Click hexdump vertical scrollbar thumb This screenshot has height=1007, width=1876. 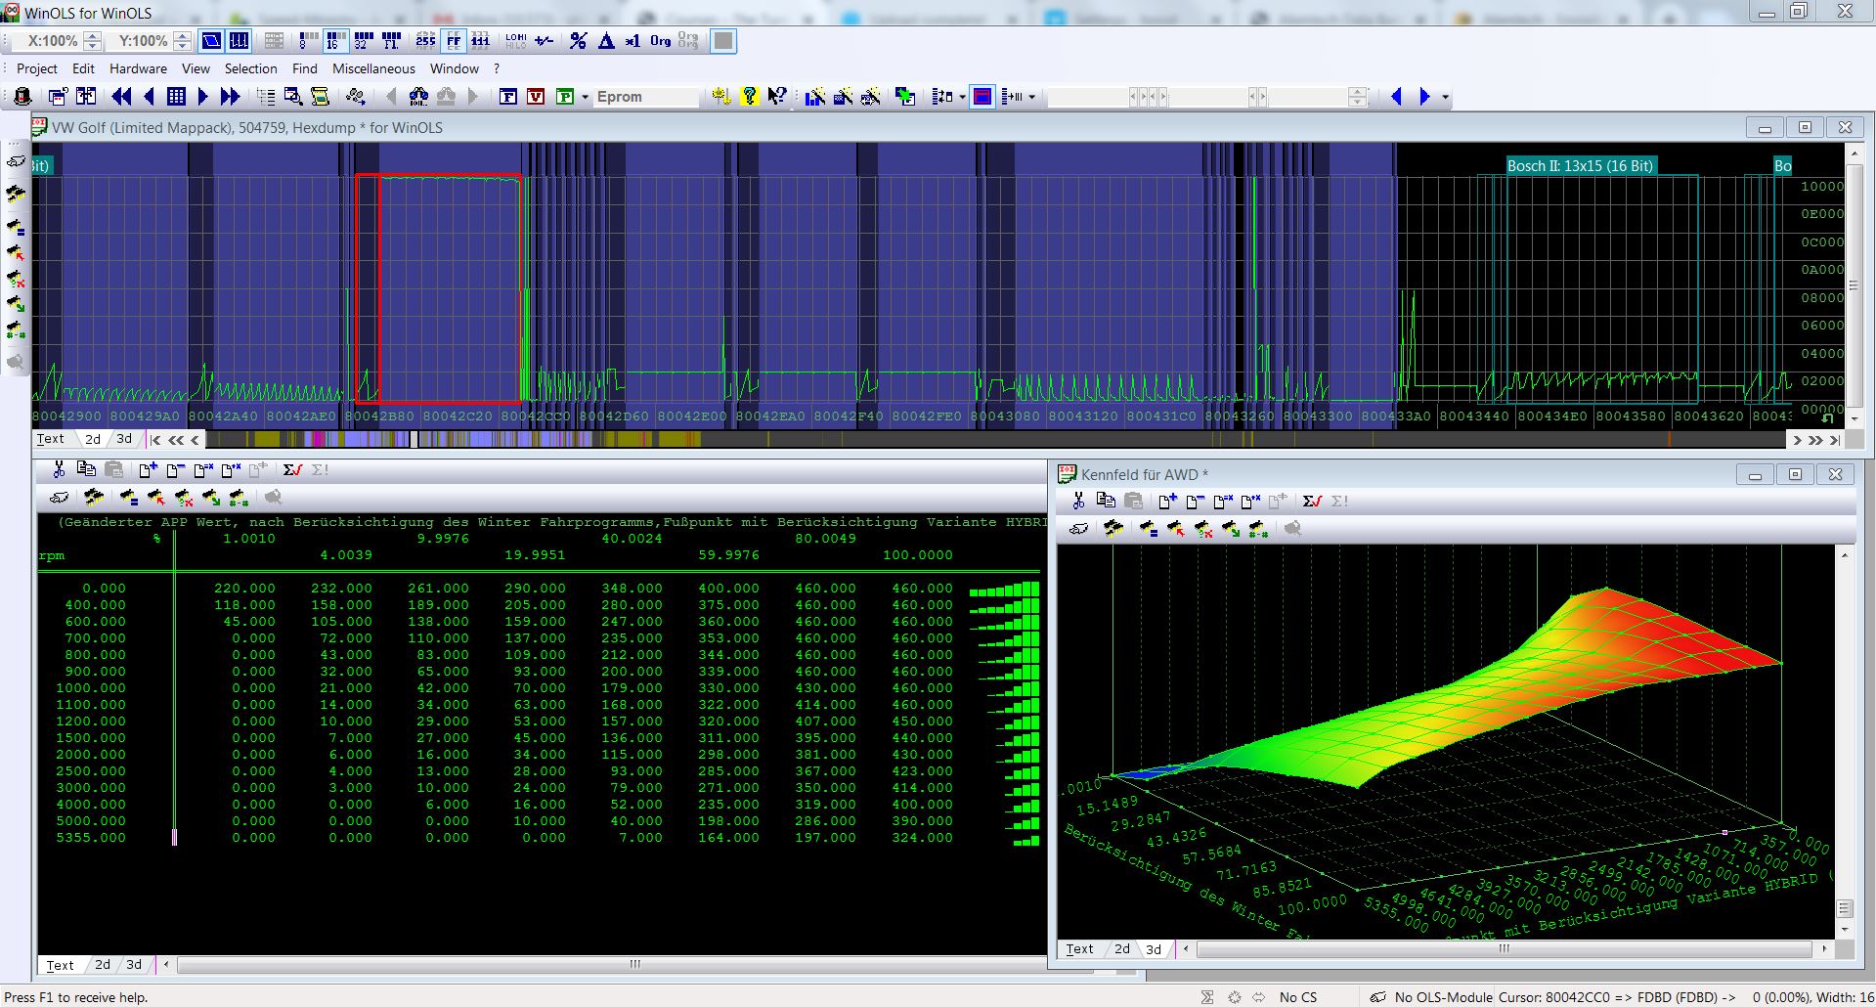click(x=1854, y=285)
